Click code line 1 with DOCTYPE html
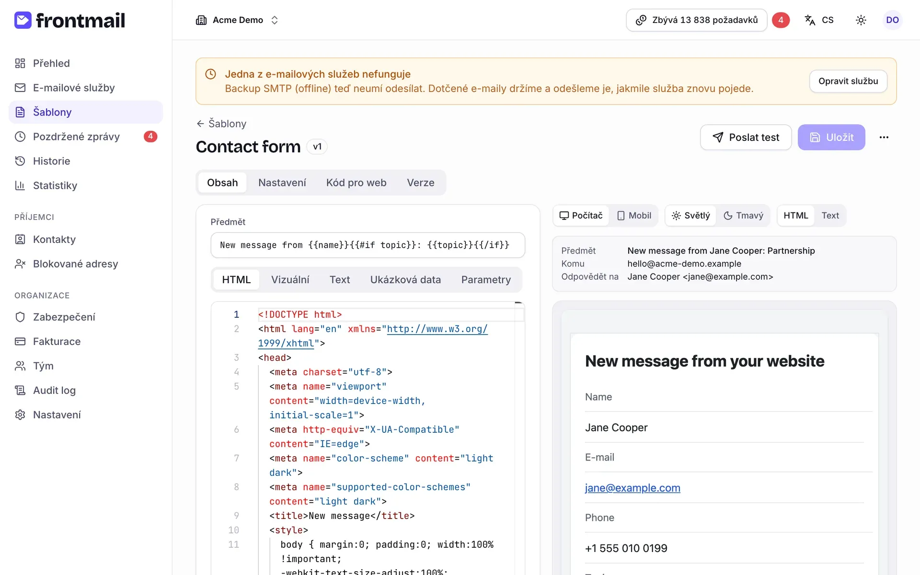Viewport: 920px width, 575px height. [300, 315]
